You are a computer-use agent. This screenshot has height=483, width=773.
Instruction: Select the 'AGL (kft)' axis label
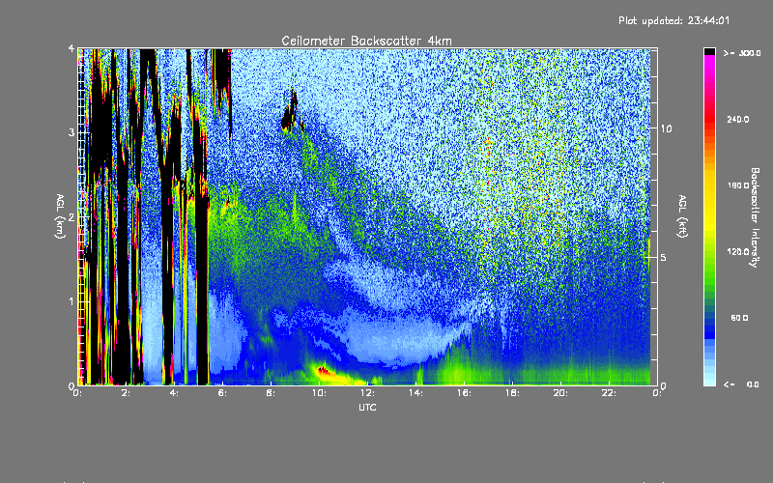[x=682, y=216]
